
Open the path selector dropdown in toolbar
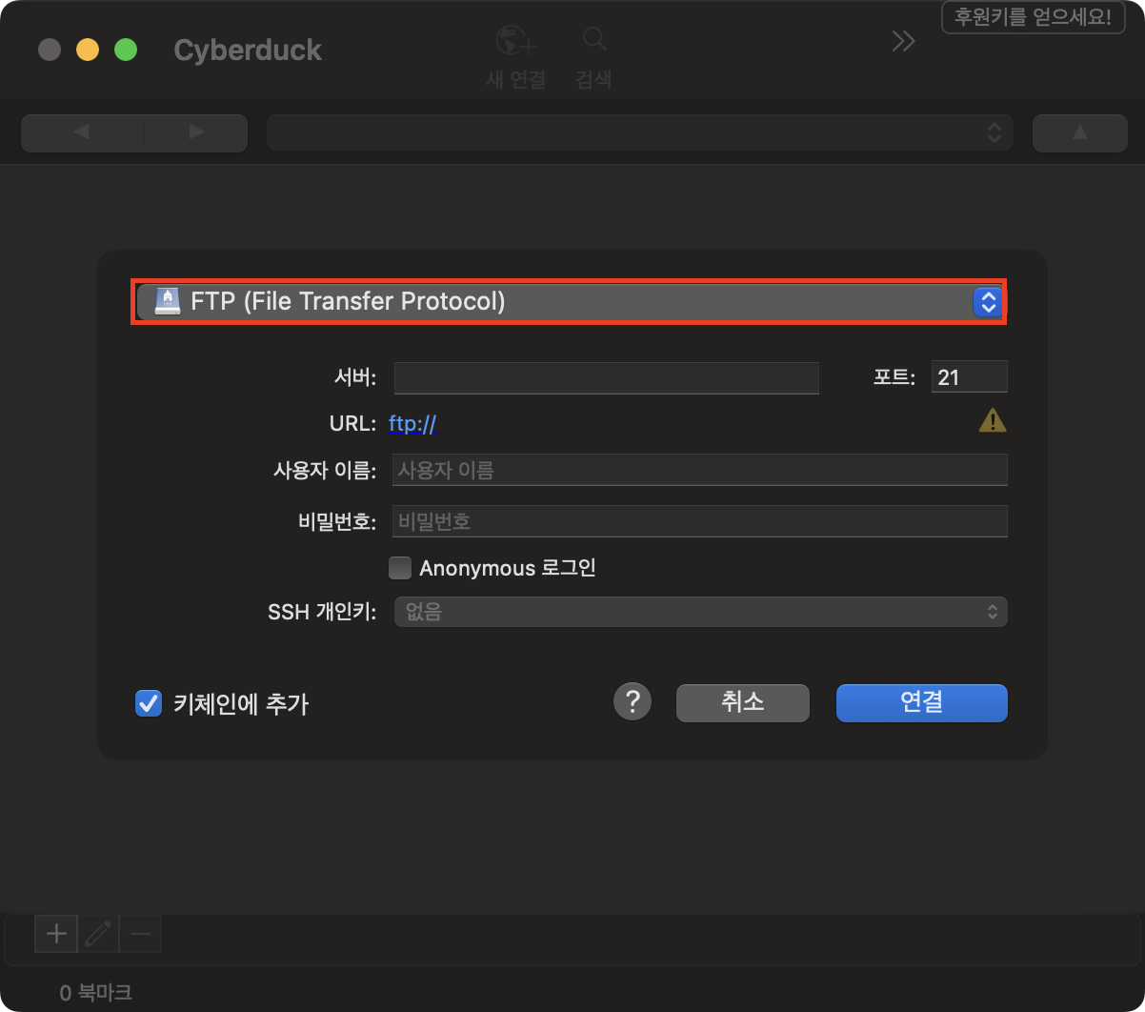638,132
